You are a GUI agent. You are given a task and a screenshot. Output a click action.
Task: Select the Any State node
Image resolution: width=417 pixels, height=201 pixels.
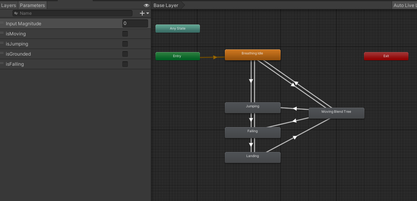click(x=178, y=29)
